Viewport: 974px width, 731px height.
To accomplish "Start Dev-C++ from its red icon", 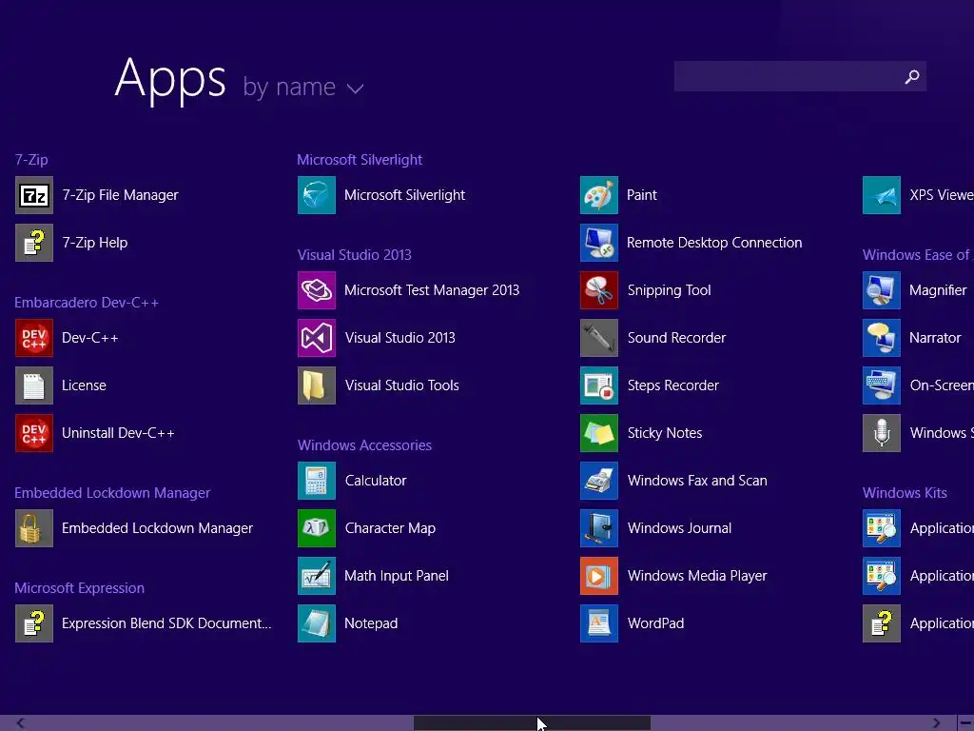I will [x=34, y=338].
